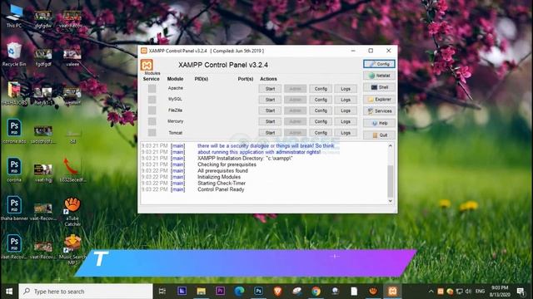Viewport: 533px width, 299px height.
Task: Select the XAMPP Installation Directory log line
Action: pos(245,159)
